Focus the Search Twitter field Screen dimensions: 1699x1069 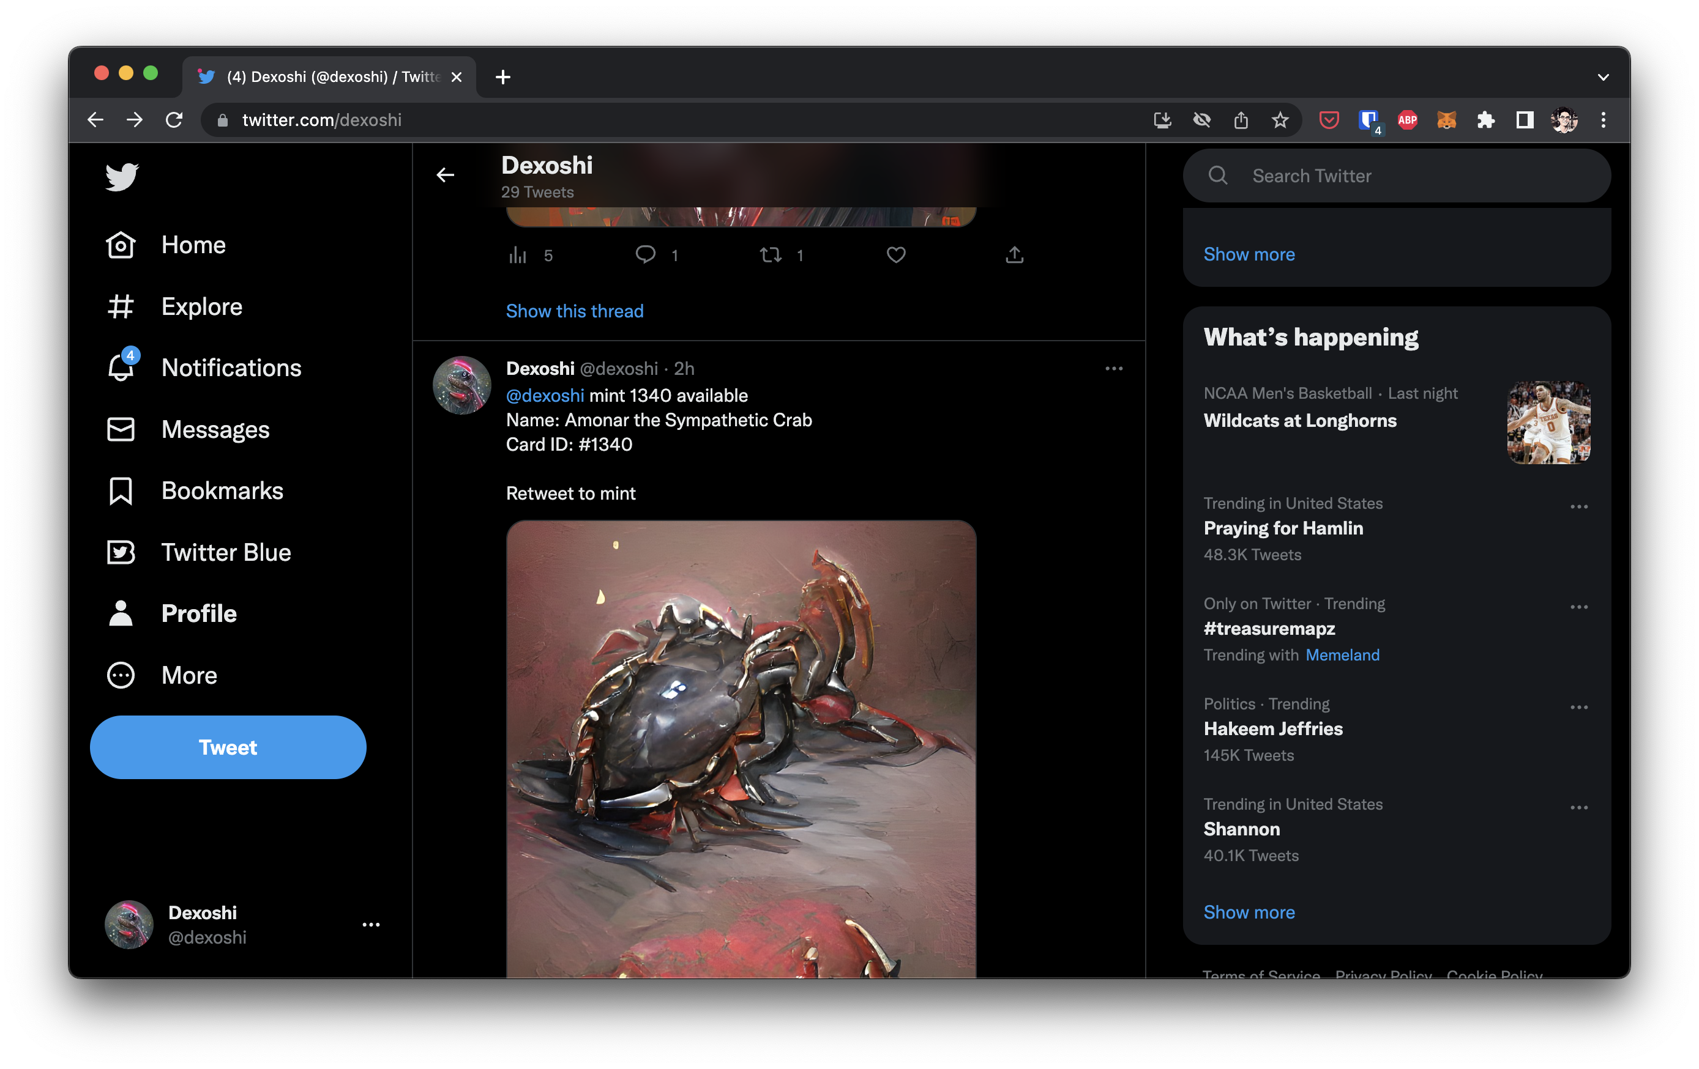(1396, 176)
